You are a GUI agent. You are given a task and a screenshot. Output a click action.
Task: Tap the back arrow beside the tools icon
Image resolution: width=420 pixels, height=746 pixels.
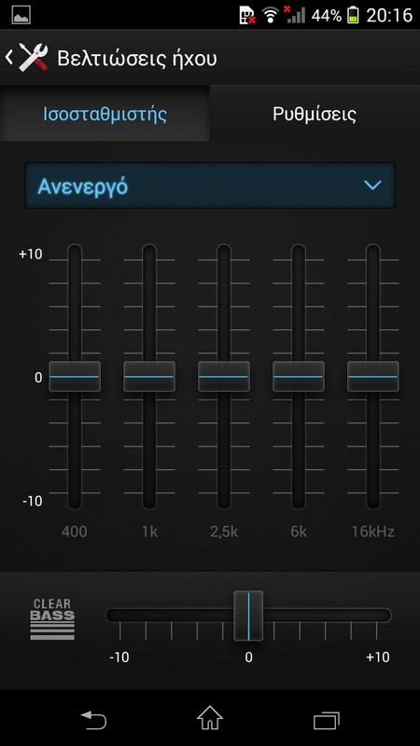[8, 58]
